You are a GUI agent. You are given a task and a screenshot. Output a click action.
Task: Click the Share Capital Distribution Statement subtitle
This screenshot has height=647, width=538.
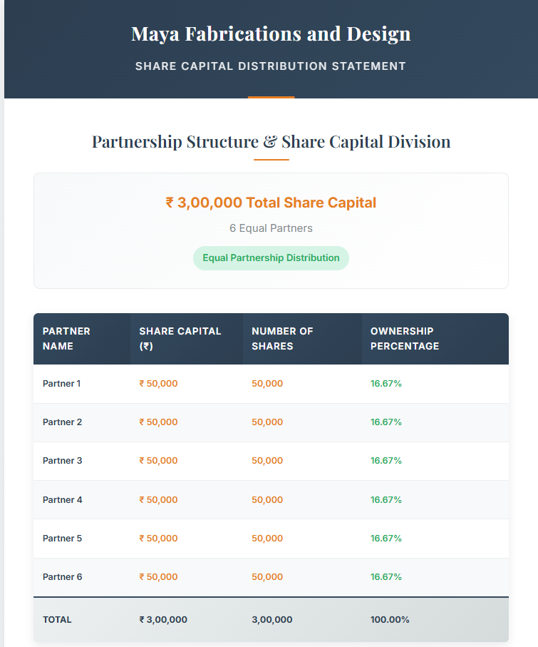click(271, 66)
